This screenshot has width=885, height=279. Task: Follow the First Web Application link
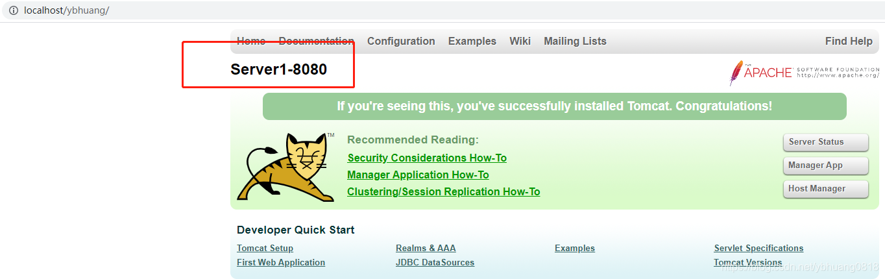tap(281, 262)
